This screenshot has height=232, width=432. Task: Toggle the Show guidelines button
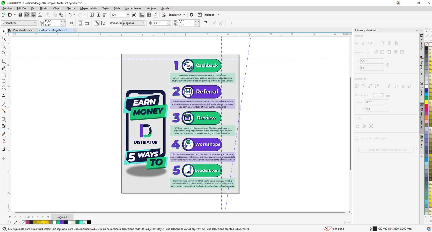point(155,15)
